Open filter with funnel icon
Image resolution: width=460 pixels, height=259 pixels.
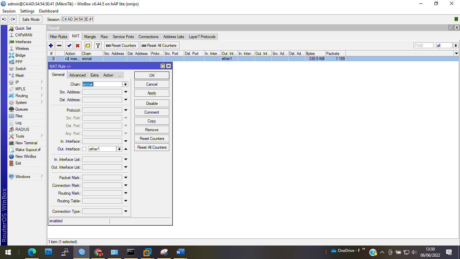coord(98,46)
